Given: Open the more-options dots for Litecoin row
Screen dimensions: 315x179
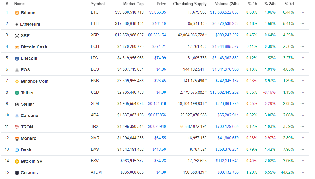Looking at the screenshot, I should coord(302,58).
